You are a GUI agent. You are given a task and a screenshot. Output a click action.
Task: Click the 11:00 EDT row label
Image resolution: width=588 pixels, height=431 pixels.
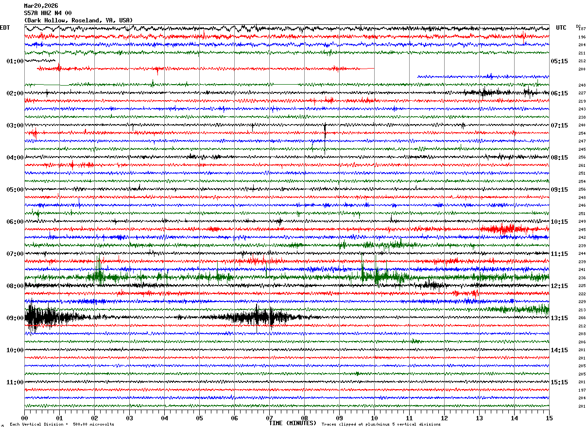15,382
